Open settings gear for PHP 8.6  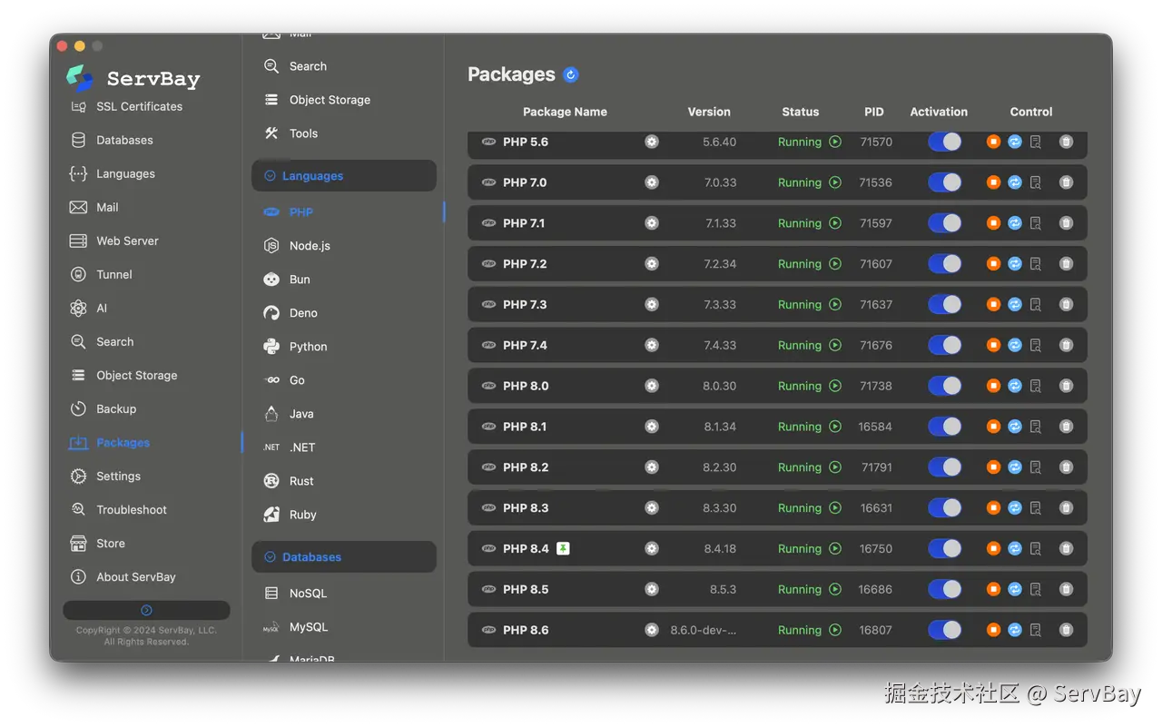click(x=652, y=630)
